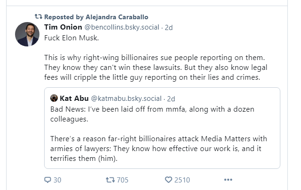
Task: Click the 2d timestamp on the quoted post
Action: 171,99
